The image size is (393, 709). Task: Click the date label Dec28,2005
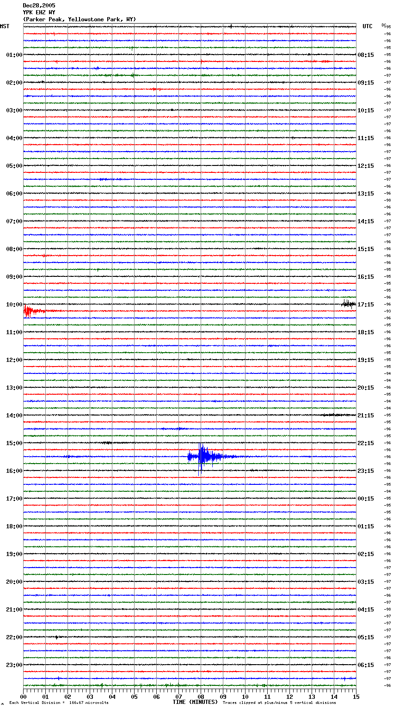(x=39, y=6)
